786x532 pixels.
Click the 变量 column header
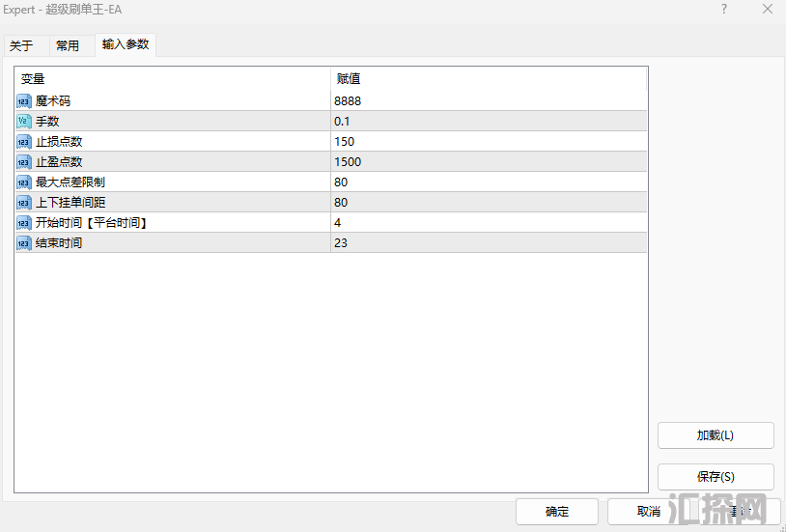point(34,78)
